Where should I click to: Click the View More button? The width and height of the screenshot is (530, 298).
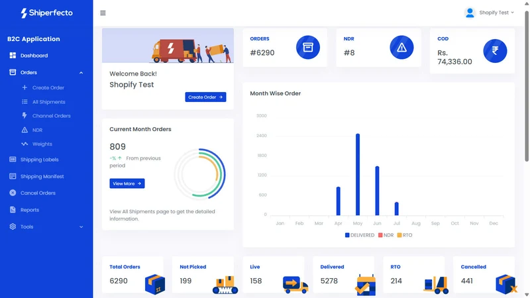[127, 183]
